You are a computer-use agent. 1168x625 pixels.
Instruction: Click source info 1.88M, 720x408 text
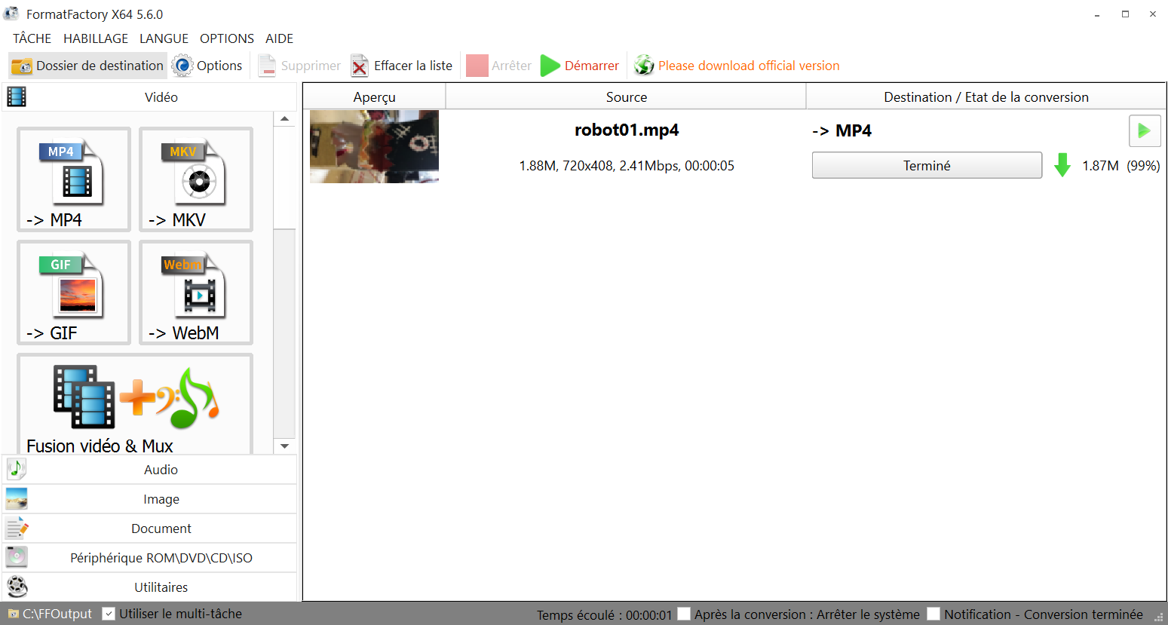[627, 166]
